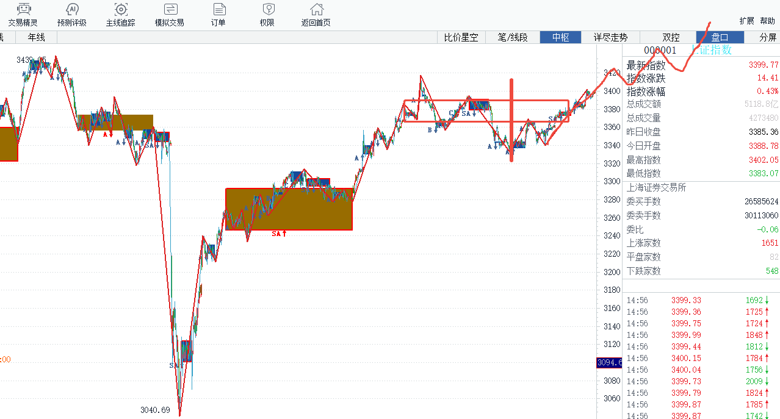The height and width of the screenshot is (419, 780).
Task: Switch to the 年线 period tab
Action: click(x=37, y=37)
